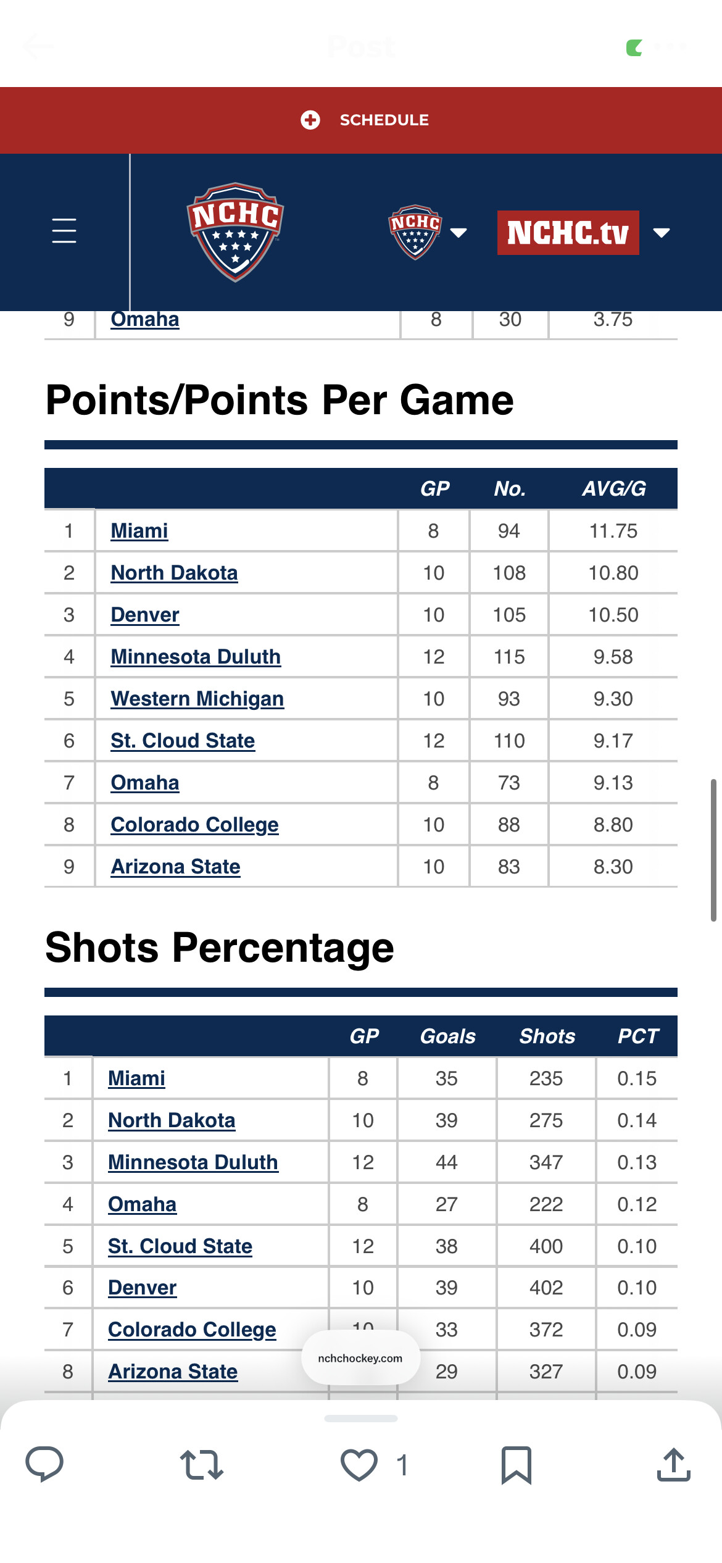
Task: Open Minnesota Duluth in Shots Percentage
Action: coord(193,1162)
